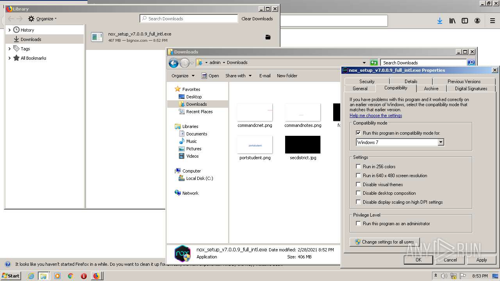Select the secdistrict.jpg thumbnail
This screenshot has width=500, height=281.
(x=303, y=145)
